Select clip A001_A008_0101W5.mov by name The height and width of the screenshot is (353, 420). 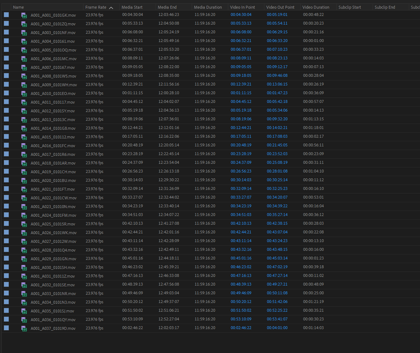pos(53,76)
